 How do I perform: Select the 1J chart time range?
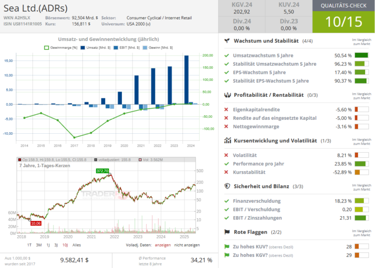pos(48,245)
